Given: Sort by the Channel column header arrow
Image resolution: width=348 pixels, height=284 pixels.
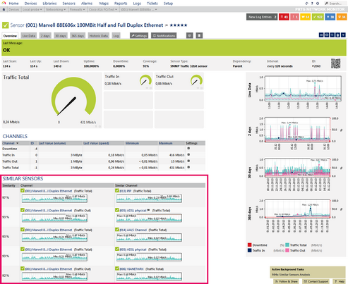Looking at the screenshot, I should 17,143.
